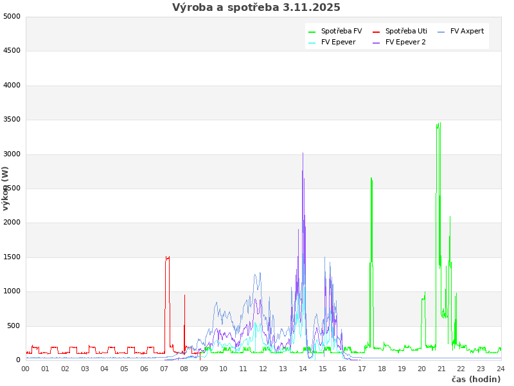This screenshot has height=386, width=514.
Task: Select the Spotřeba FV legend label text
Action: [x=341, y=31]
